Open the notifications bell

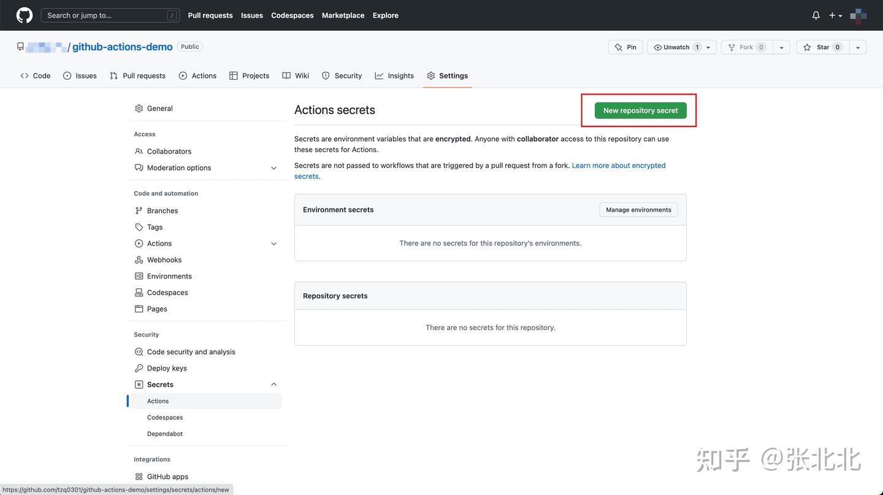[x=816, y=15]
